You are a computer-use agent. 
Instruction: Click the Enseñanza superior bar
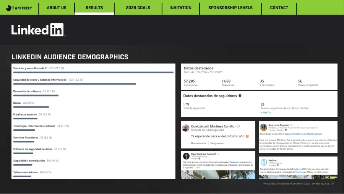point(25,119)
